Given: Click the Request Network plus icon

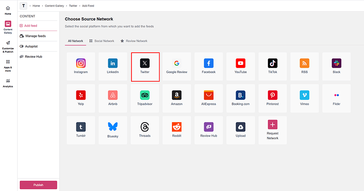Looking at the screenshot, I should (x=273, y=125).
